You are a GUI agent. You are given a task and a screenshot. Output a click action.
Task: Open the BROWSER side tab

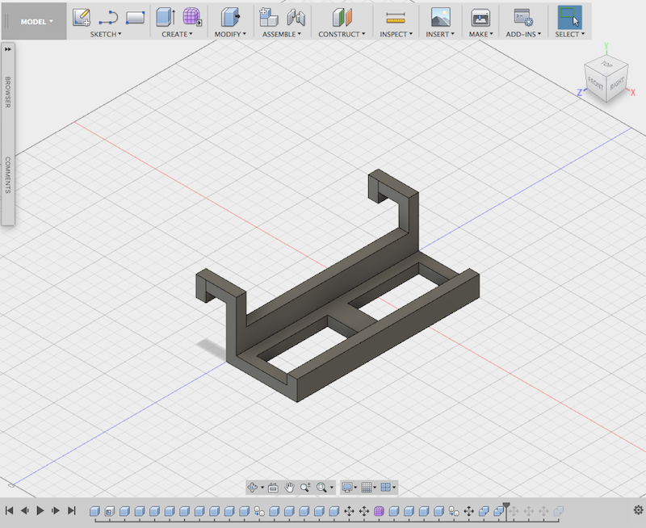tap(8, 92)
